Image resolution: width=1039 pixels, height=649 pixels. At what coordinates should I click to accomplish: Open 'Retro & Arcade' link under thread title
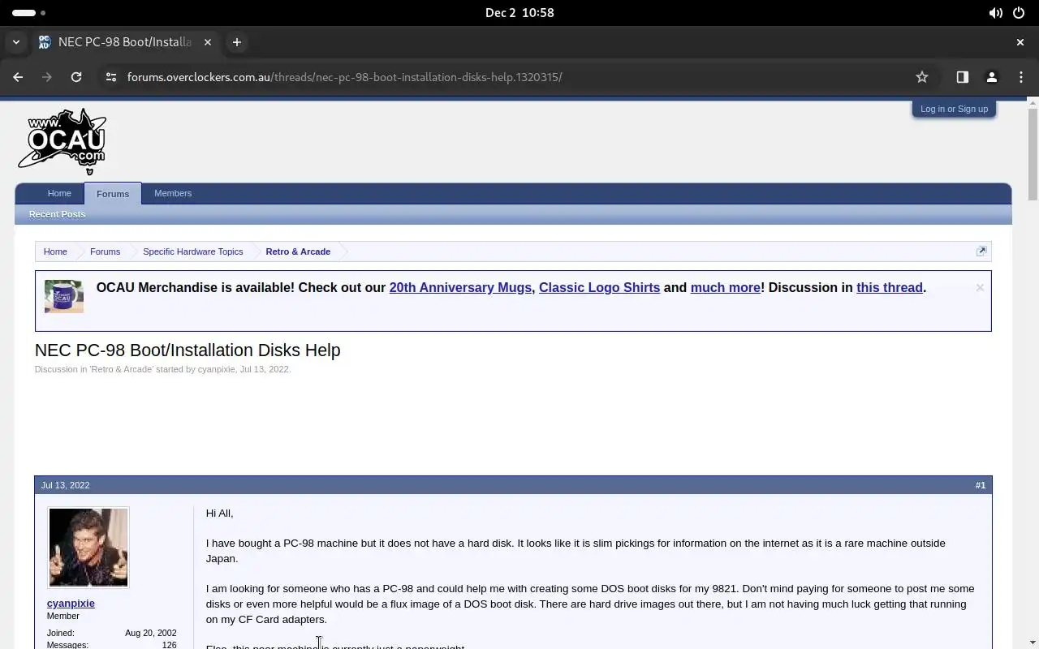point(122,369)
